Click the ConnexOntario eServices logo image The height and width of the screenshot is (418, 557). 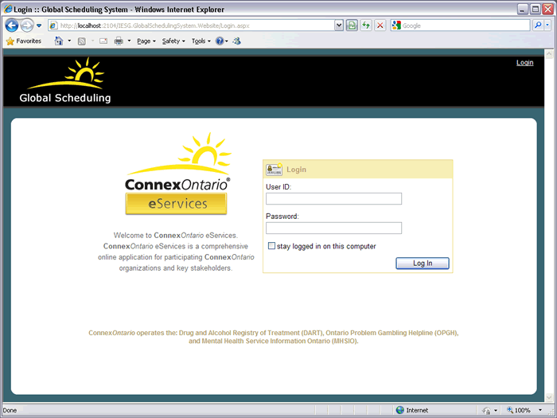click(177, 174)
